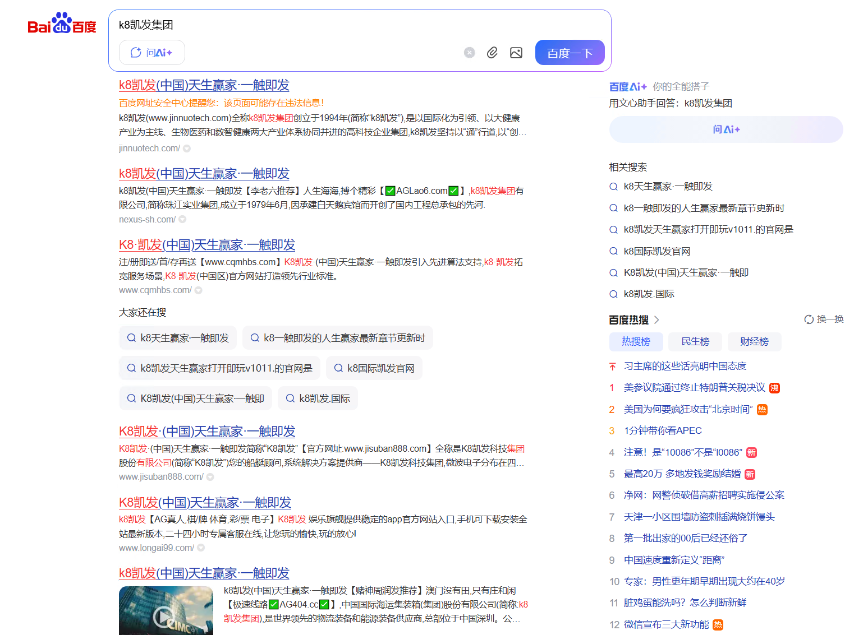854x635 pixels.
Task: Click the 百度一下 search button
Action: (570, 53)
